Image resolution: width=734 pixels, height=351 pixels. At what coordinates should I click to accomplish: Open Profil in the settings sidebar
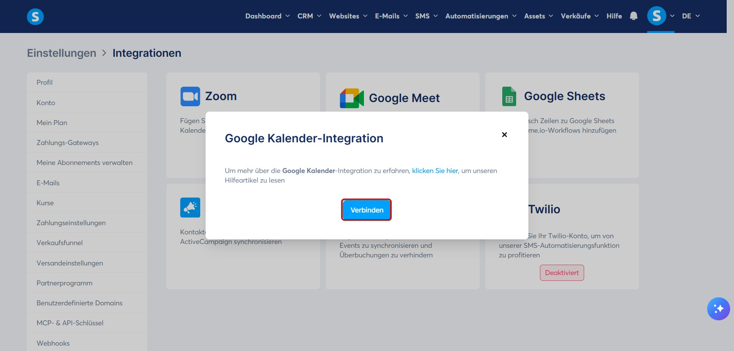click(x=87, y=82)
